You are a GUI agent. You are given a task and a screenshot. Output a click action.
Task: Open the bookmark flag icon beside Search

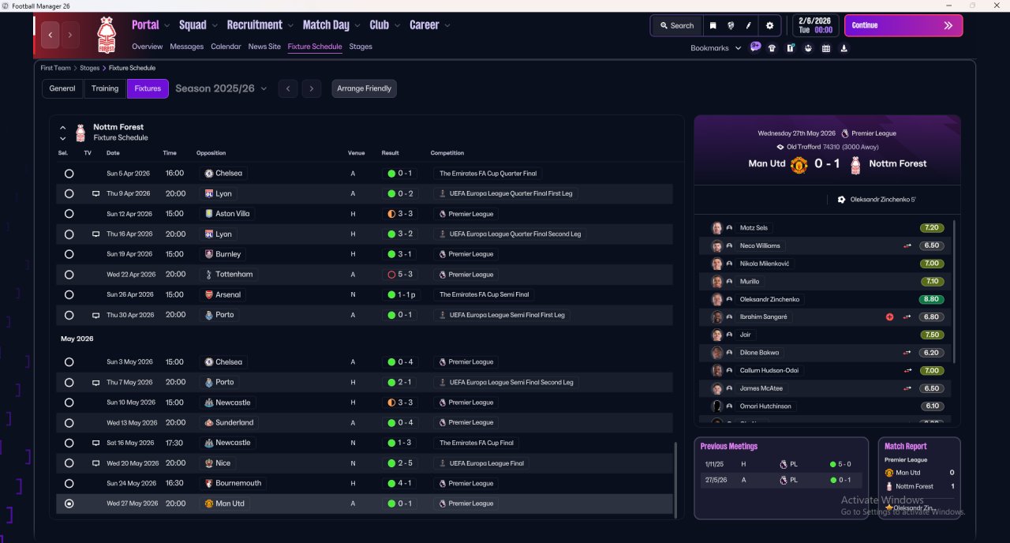tap(713, 25)
